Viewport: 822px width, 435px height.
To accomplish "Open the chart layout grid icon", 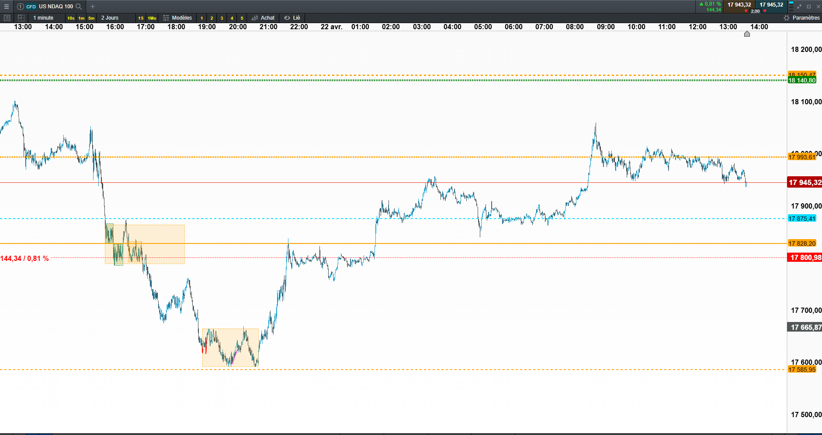I will coord(21,18).
